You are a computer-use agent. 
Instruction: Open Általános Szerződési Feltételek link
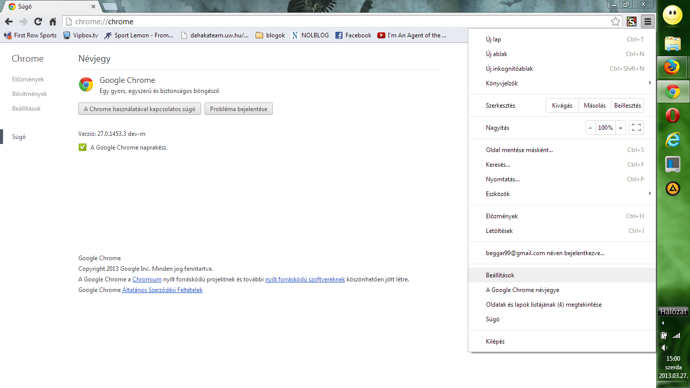tap(162, 290)
